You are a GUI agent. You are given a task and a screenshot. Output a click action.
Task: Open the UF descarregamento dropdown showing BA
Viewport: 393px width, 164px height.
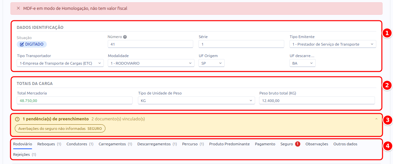(303, 63)
